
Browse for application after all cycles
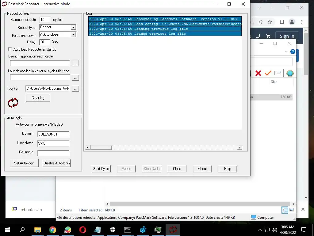(75, 78)
